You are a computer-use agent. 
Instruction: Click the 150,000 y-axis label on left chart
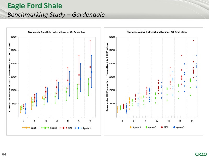pyautogui.click(x=14, y=77)
